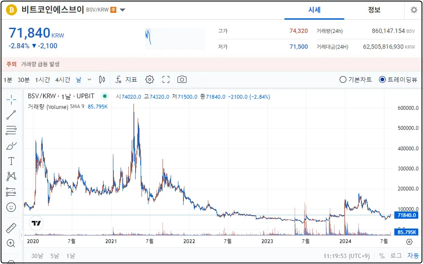Click the 저가 value 71,500
The image size is (423, 264).
click(299, 47)
